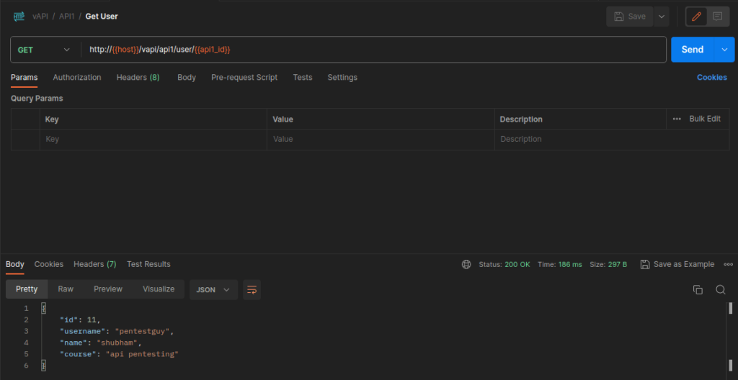Click the Cookies link
The width and height of the screenshot is (738, 380).
[711, 77]
